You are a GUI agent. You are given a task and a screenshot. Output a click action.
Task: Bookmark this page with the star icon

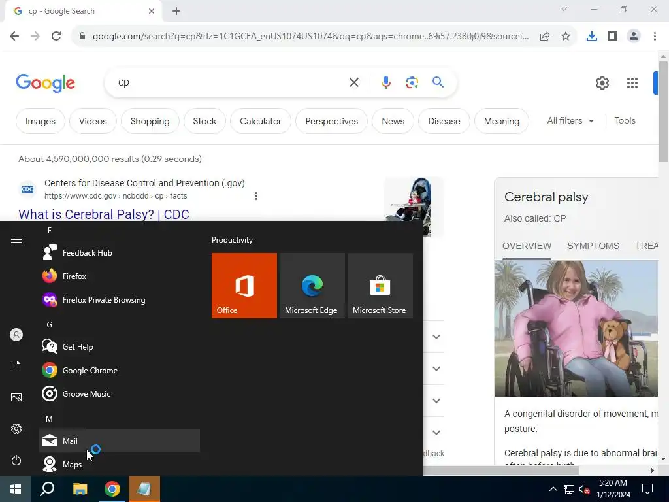pos(566,37)
